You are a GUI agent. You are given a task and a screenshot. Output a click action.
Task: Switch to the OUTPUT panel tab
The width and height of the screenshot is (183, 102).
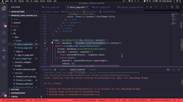pos(63,70)
